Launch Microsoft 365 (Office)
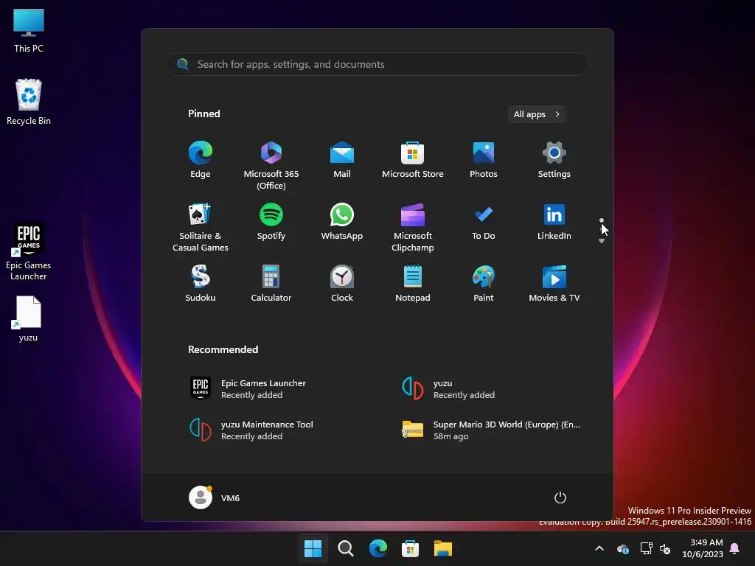 271,166
